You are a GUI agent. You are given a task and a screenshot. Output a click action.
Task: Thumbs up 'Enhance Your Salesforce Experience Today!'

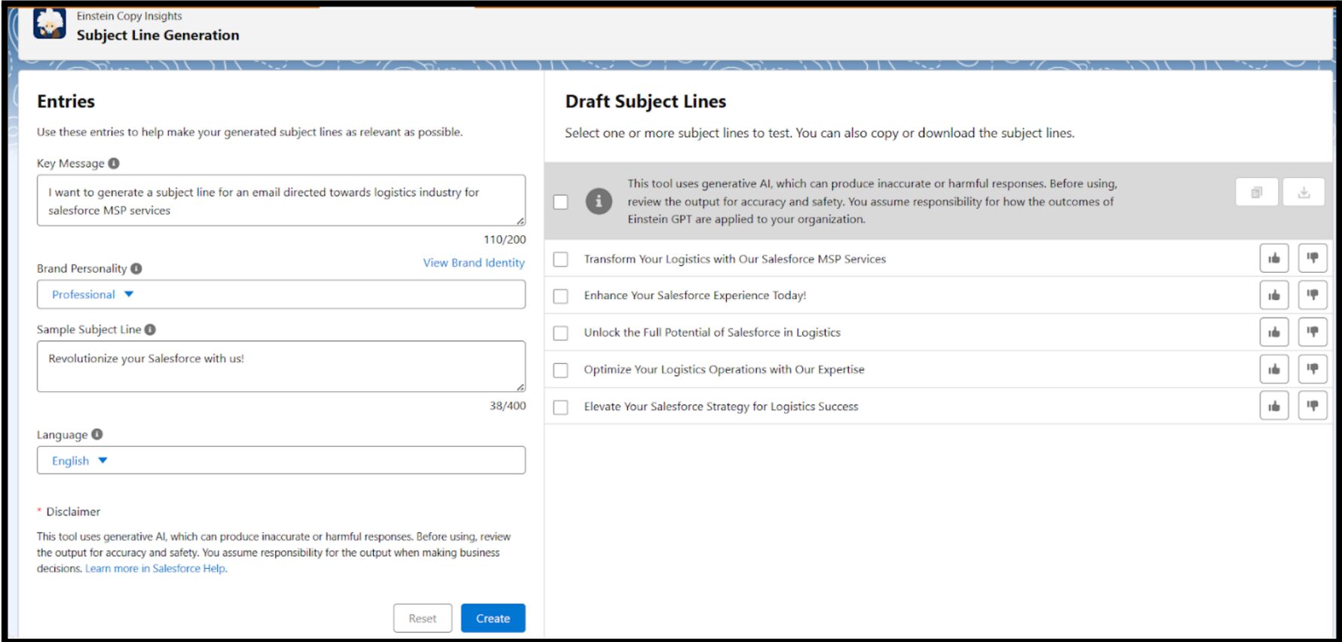click(x=1274, y=295)
